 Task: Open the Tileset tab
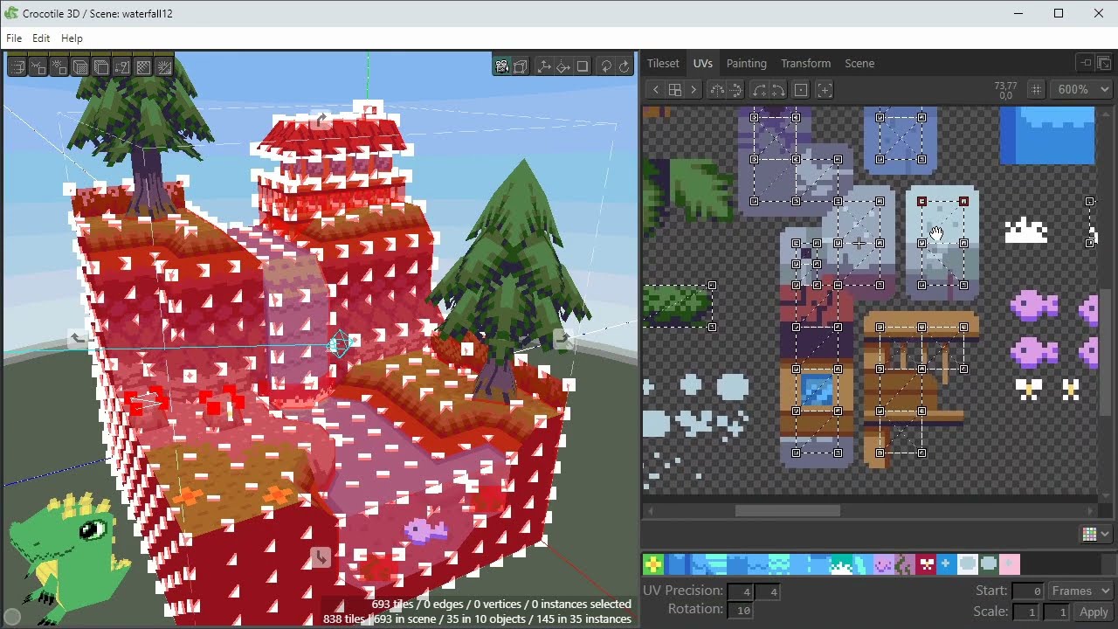coord(663,63)
